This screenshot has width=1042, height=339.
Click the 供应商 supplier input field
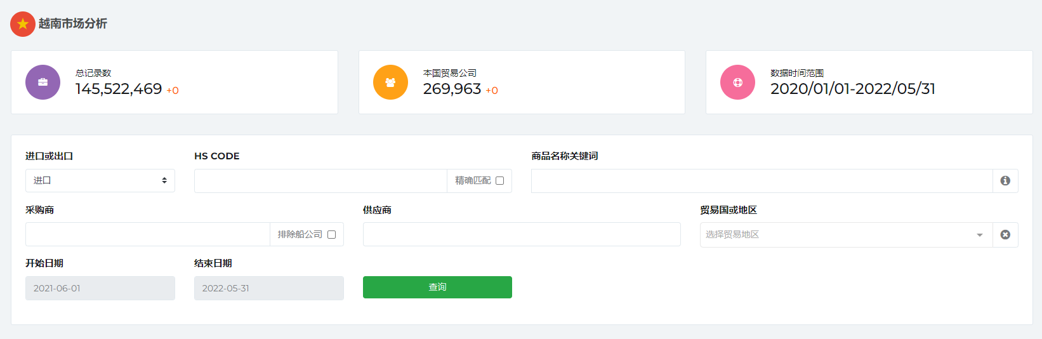pyautogui.click(x=521, y=235)
